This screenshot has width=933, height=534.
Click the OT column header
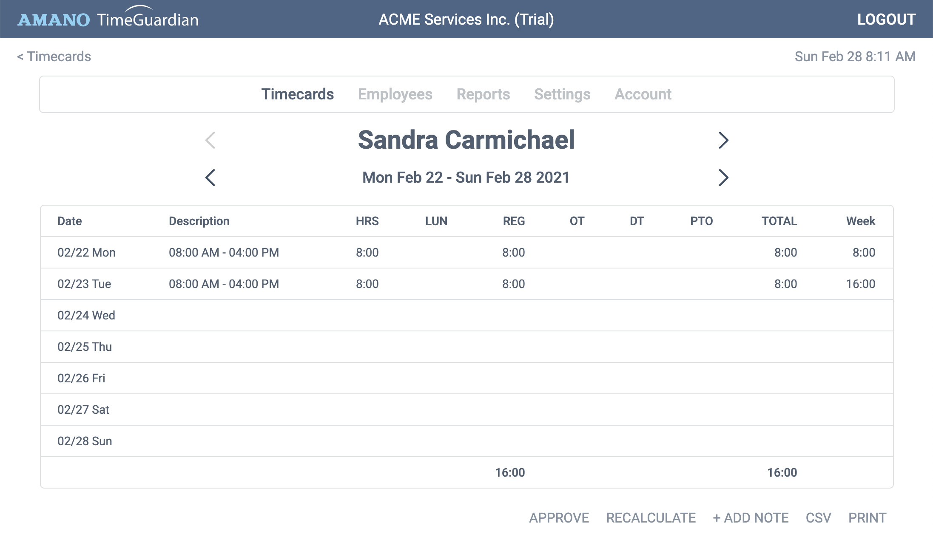577,221
